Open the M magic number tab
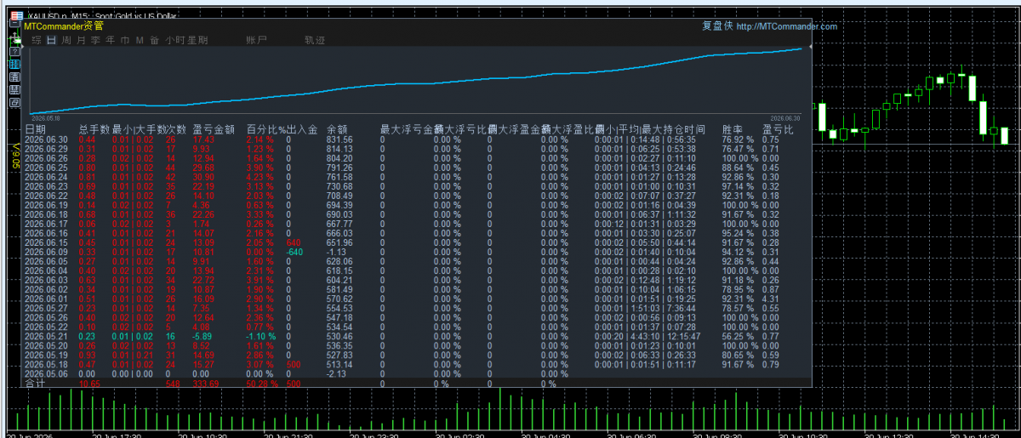The image size is (1021, 438). click(x=140, y=40)
